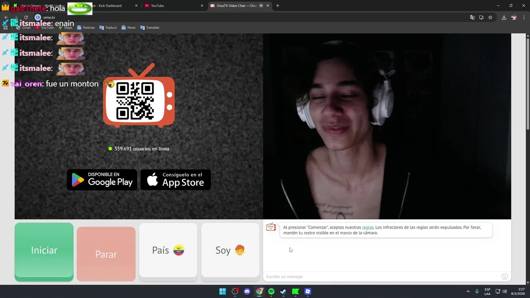Open the Google Translate page icon

point(472,17)
